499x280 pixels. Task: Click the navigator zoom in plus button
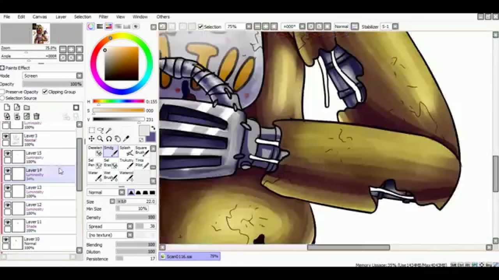click(x=71, y=49)
